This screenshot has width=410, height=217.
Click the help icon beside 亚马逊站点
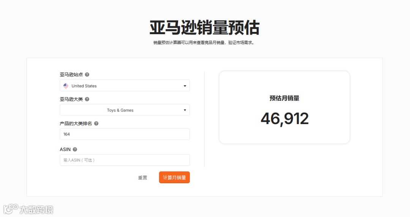coord(87,74)
